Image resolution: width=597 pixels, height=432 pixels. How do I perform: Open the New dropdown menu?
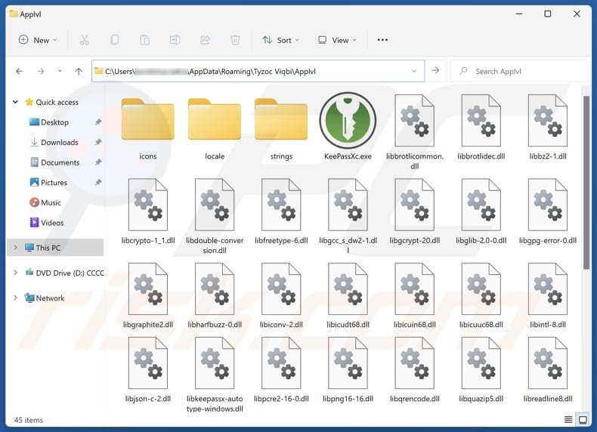coord(38,40)
